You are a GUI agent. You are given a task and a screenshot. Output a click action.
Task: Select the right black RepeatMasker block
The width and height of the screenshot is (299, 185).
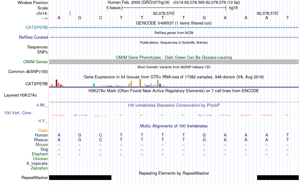tap(278, 177)
